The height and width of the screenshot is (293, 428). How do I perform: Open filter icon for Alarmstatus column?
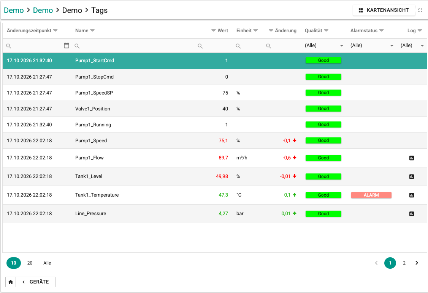[382, 30]
